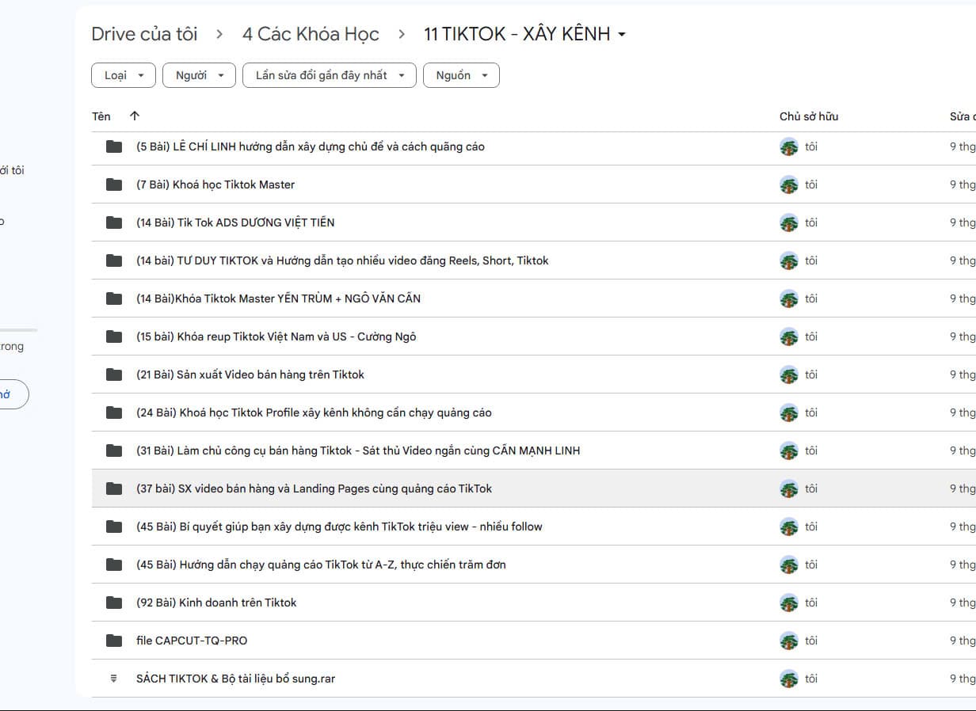Click folder icon beside Khoá học Tiktok Master
Image resolution: width=976 pixels, height=711 pixels.
tap(114, 184)
